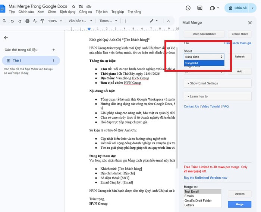
Task: Select Letters in Merge to list
Action: click(x=202, y=205)
